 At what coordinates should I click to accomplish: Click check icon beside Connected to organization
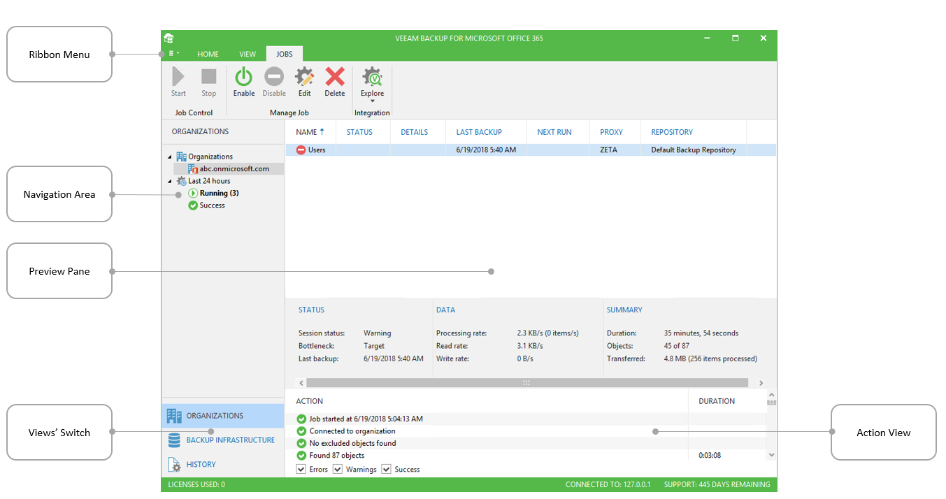pos(301,431)
